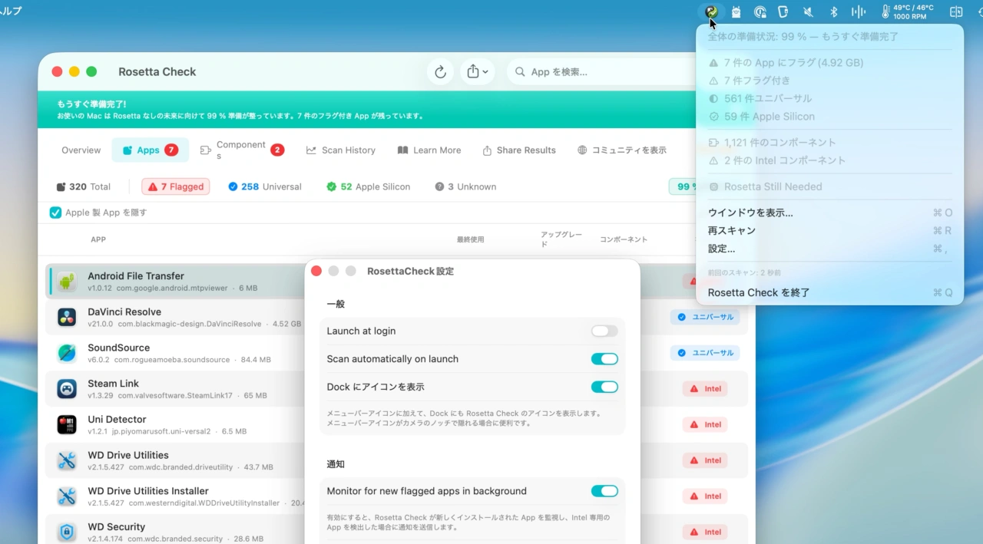Click the WD Drive Utilities app icon
The height and width of the screenshot is (544, 983).
pos(67,460)
